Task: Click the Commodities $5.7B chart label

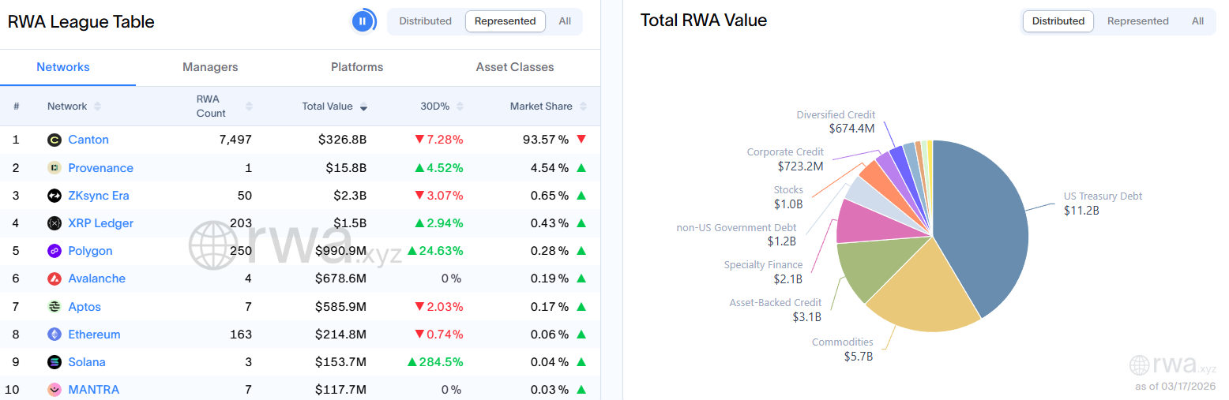Action: click(843, 350)
